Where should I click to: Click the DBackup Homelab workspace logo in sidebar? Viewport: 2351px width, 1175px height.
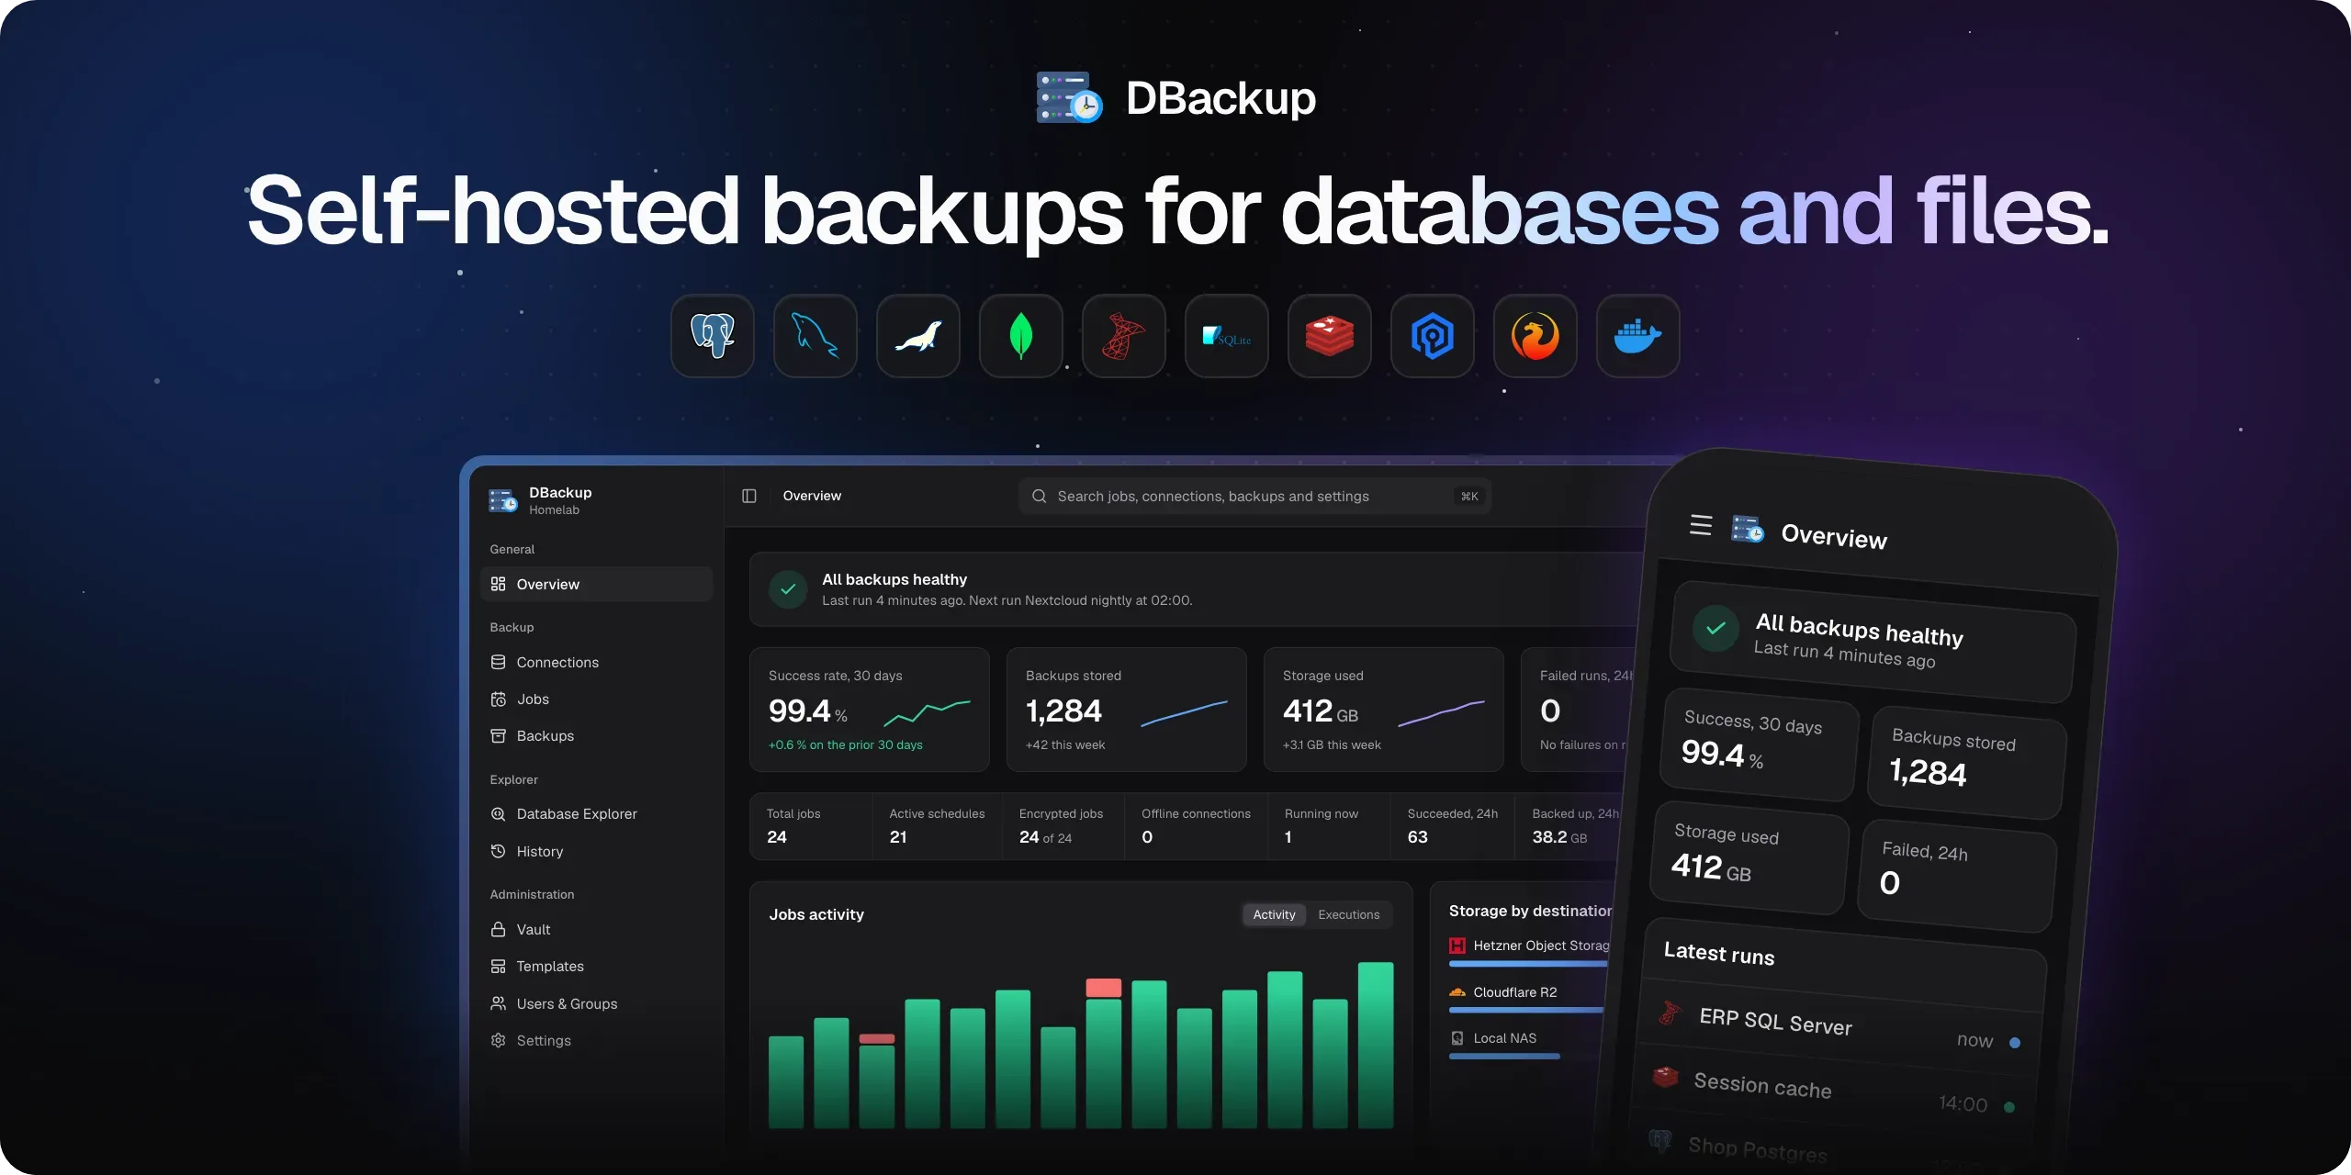coord(503,500)
